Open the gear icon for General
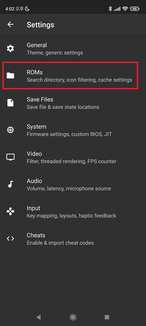Image resolution: width=146 pixels, height=326 pixels. coord(10,48)
